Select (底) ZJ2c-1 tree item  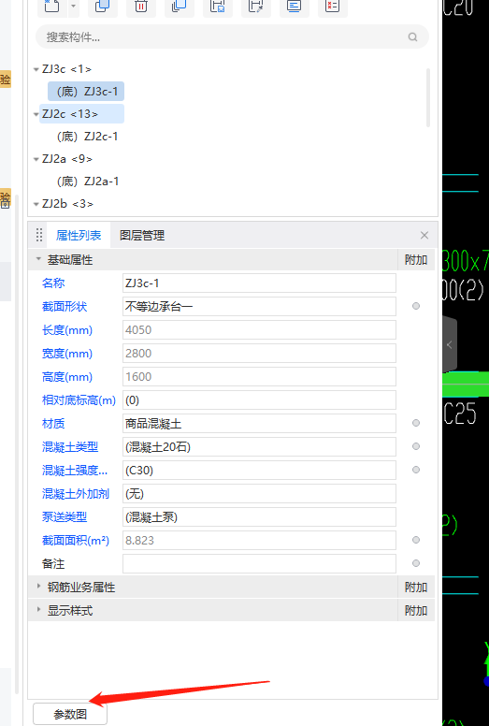pos(87,137)
